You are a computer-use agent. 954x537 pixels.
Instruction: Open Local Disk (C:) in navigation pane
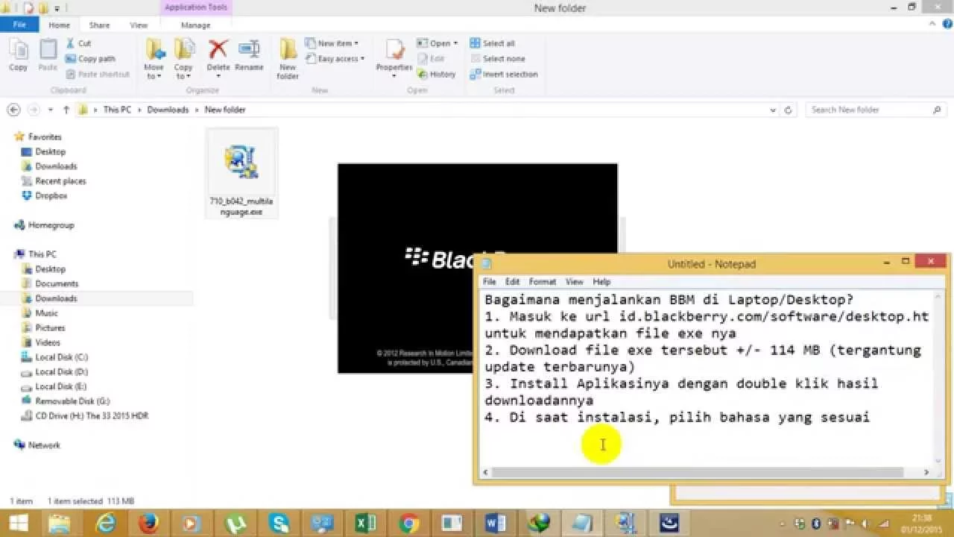pos(61,357)
